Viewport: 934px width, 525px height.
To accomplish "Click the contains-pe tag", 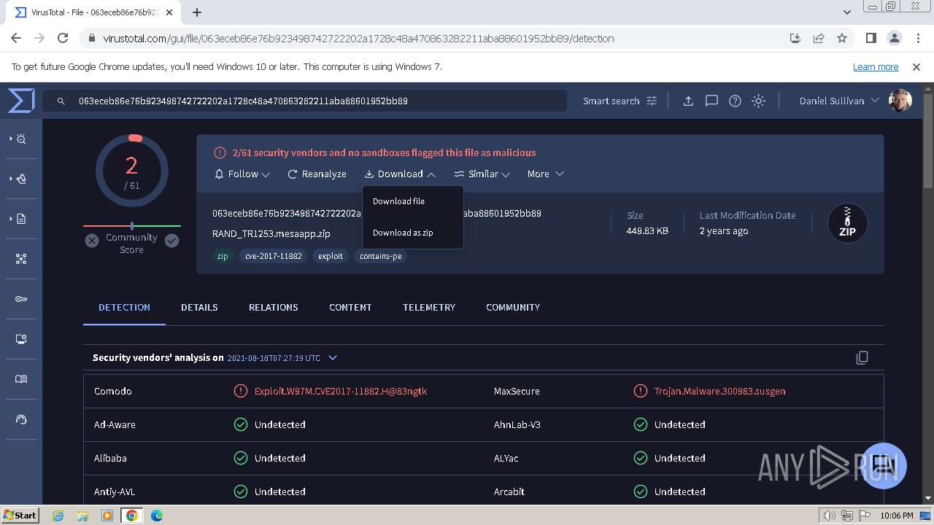I will point(381,256).
